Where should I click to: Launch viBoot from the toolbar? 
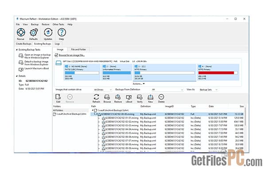point(129,97)
